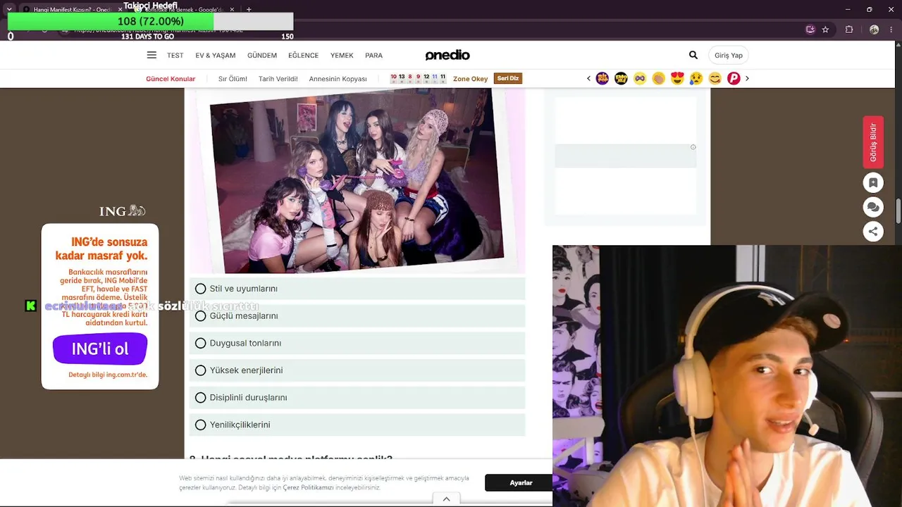Open the hamburger menu on Onedio
The height and width of the screenshot is (507, 902).
click(x=152, y=55)
